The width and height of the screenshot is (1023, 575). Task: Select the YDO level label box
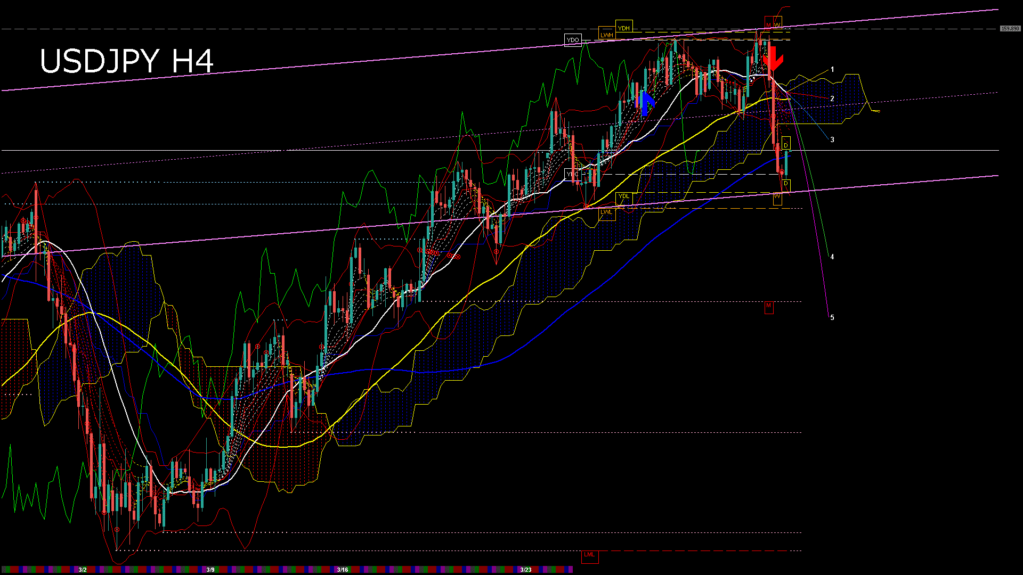tap(573, 40)
